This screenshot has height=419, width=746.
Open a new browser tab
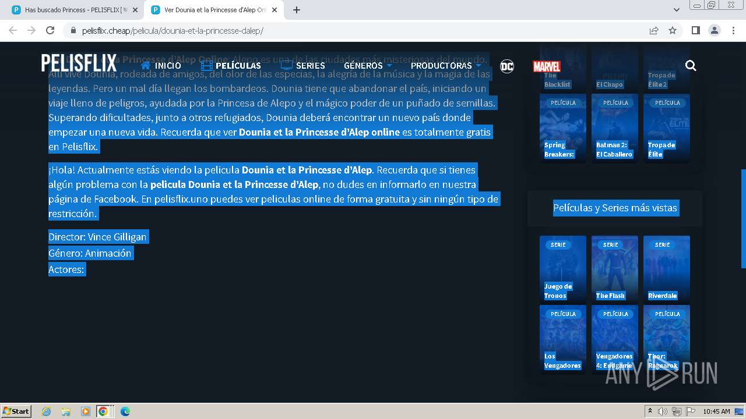tap(297, 10)
